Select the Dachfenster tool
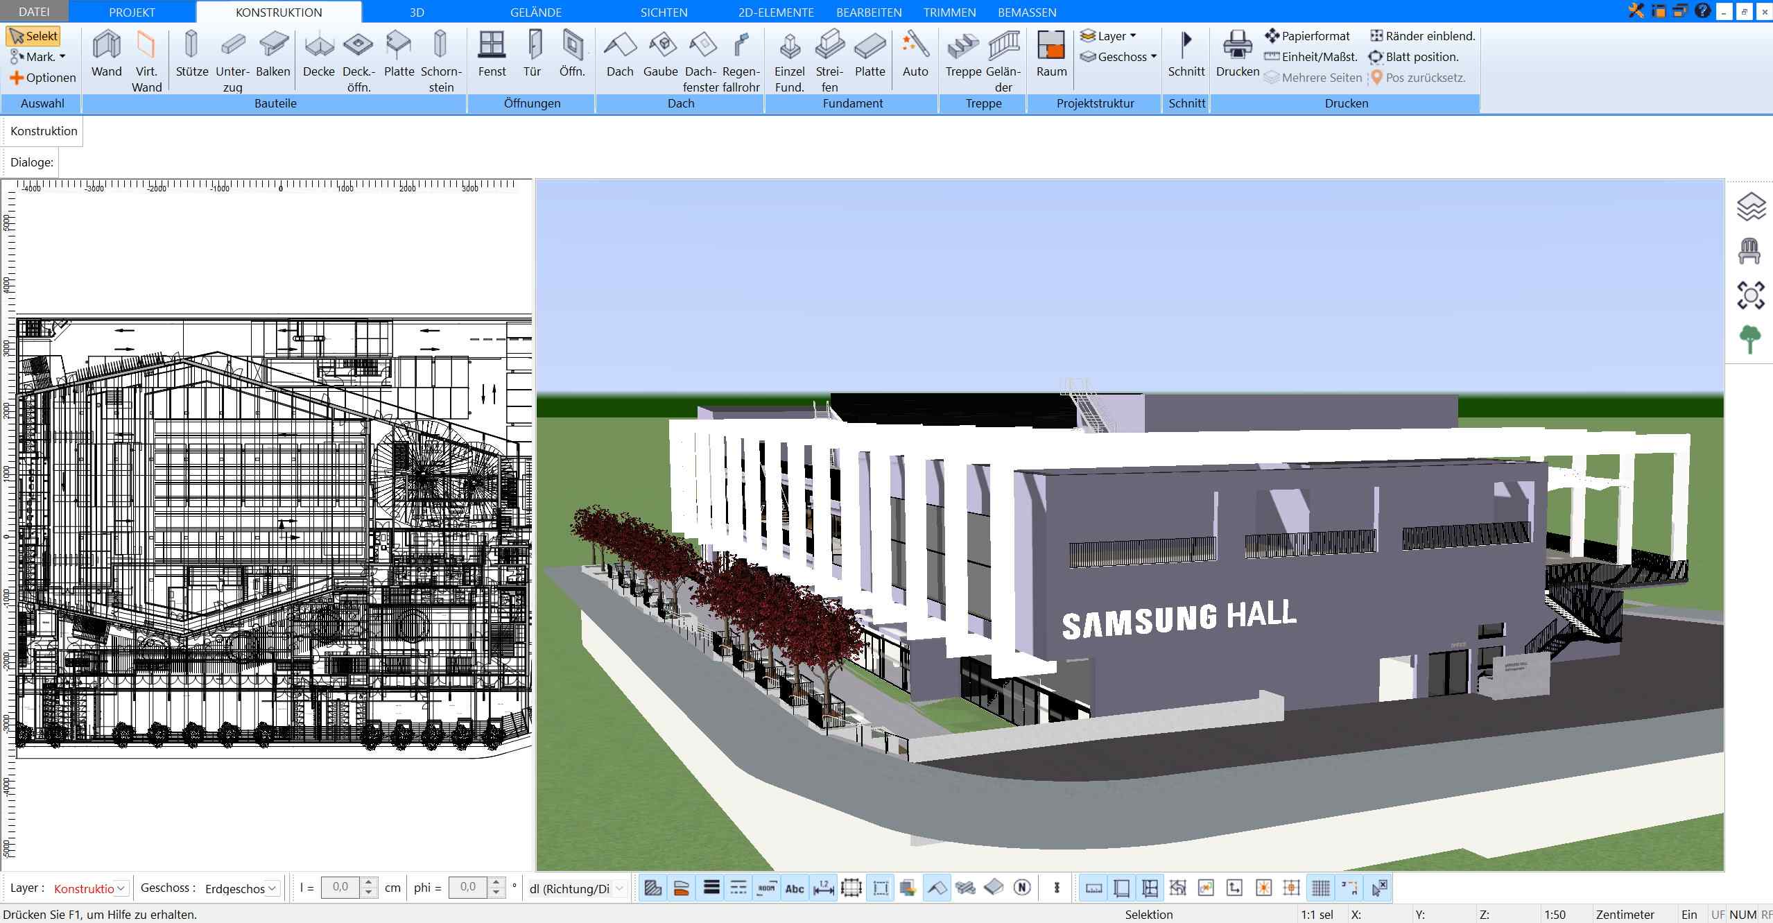Screen dimensions: 1773x923 (700, 62)
